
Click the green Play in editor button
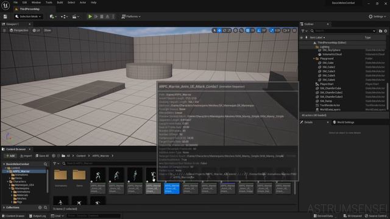tap(90, 16)
